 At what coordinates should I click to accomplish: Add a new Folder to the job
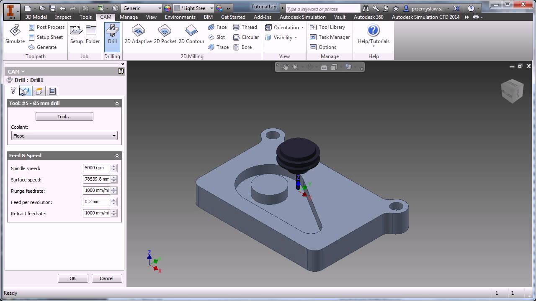[x=93, y=34]
